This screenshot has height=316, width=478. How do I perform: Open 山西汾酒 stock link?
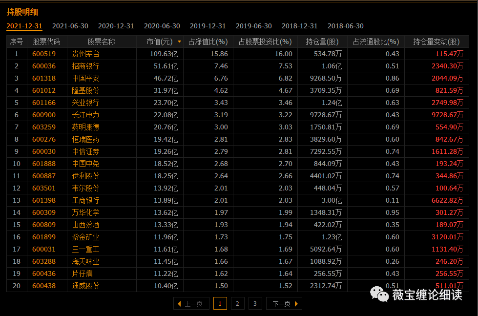tap(85, 225)
